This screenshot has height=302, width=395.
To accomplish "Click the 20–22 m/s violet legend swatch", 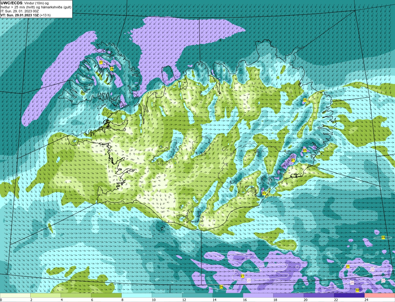I will click(318, 295).
